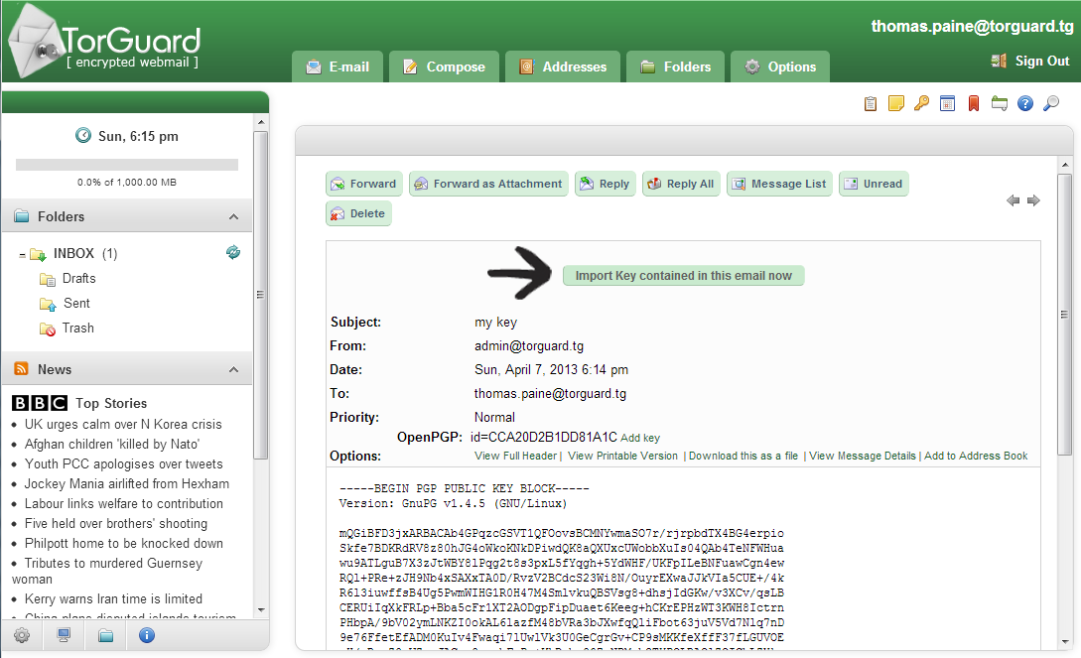
Task: Click Download this as a file link
Action: coord(743,456)
